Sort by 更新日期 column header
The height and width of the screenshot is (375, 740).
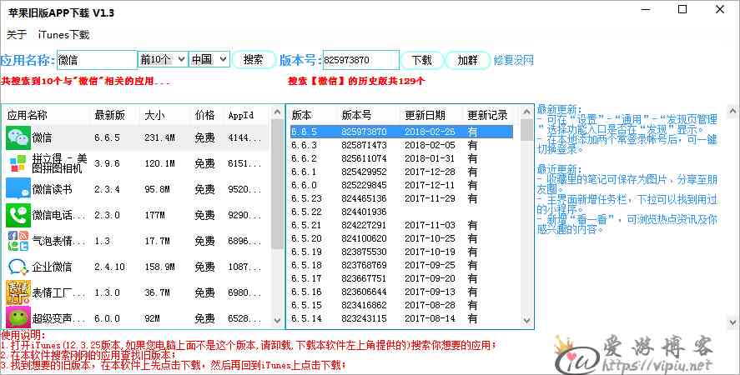pyautogui.click(x=432, y=115)
